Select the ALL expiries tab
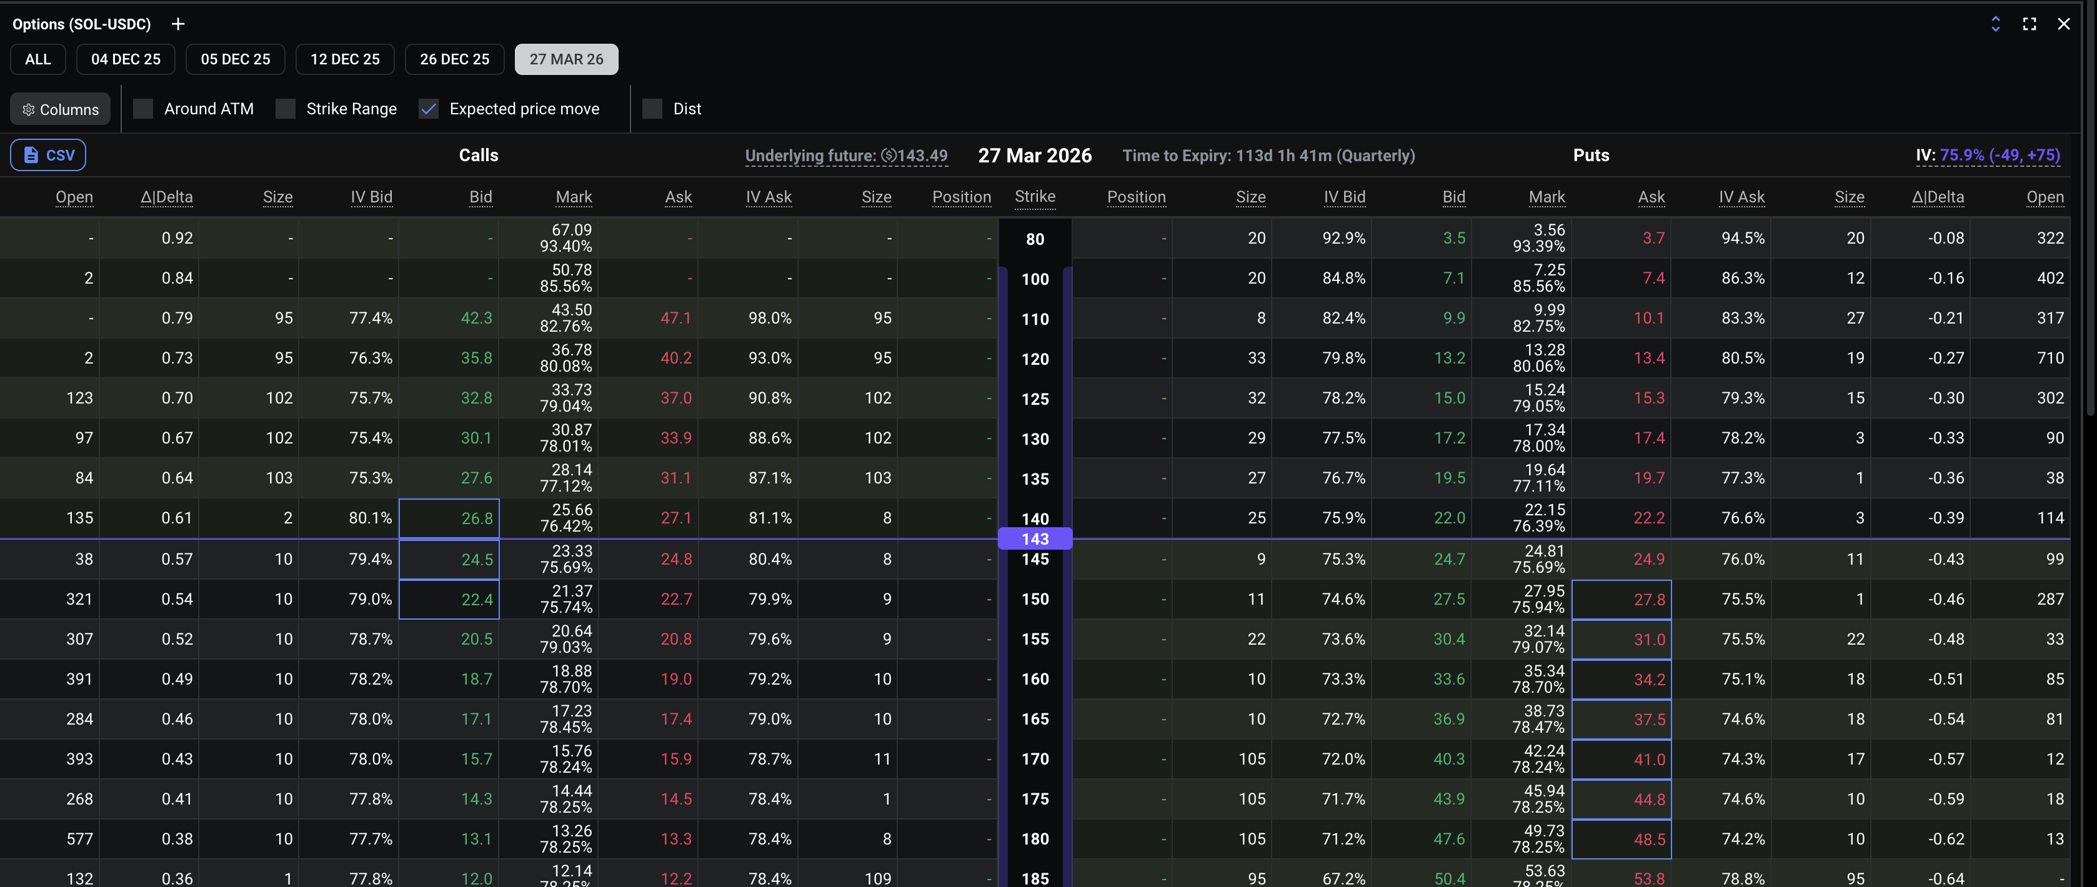Image resolution: width=2097 pixels, height=887 pixels. point(37,59)
